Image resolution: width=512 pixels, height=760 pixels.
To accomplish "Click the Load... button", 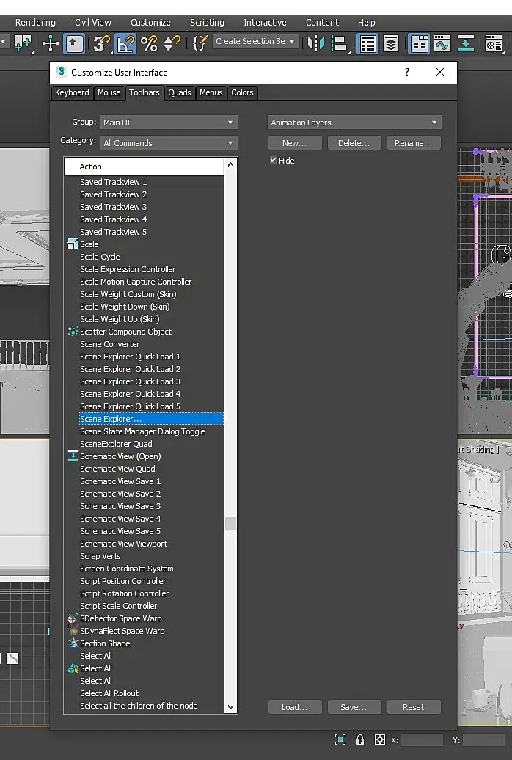I will click(295, 707).
